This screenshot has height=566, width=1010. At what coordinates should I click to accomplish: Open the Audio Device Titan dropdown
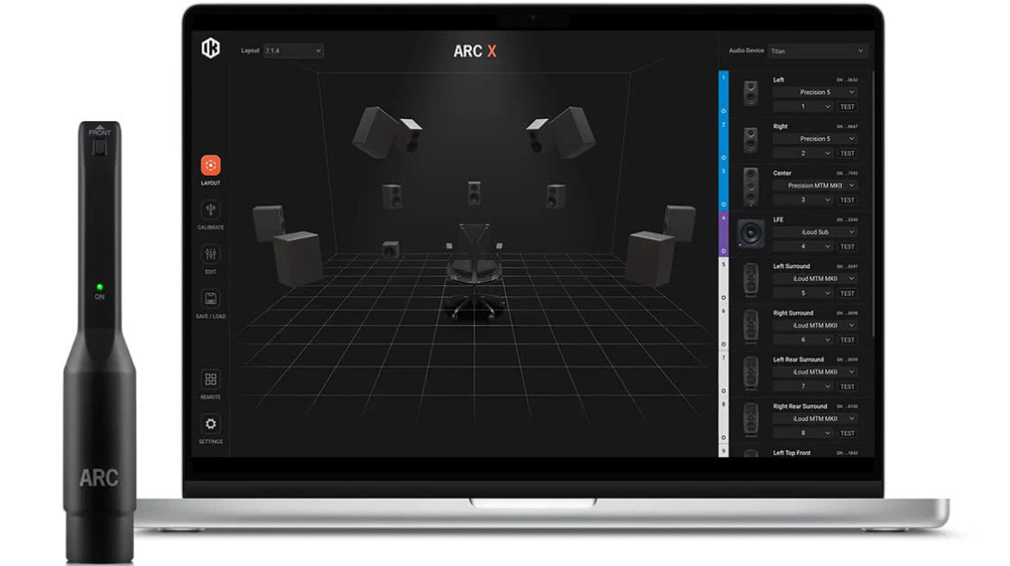pyautogui.click(x=818, y=51)
